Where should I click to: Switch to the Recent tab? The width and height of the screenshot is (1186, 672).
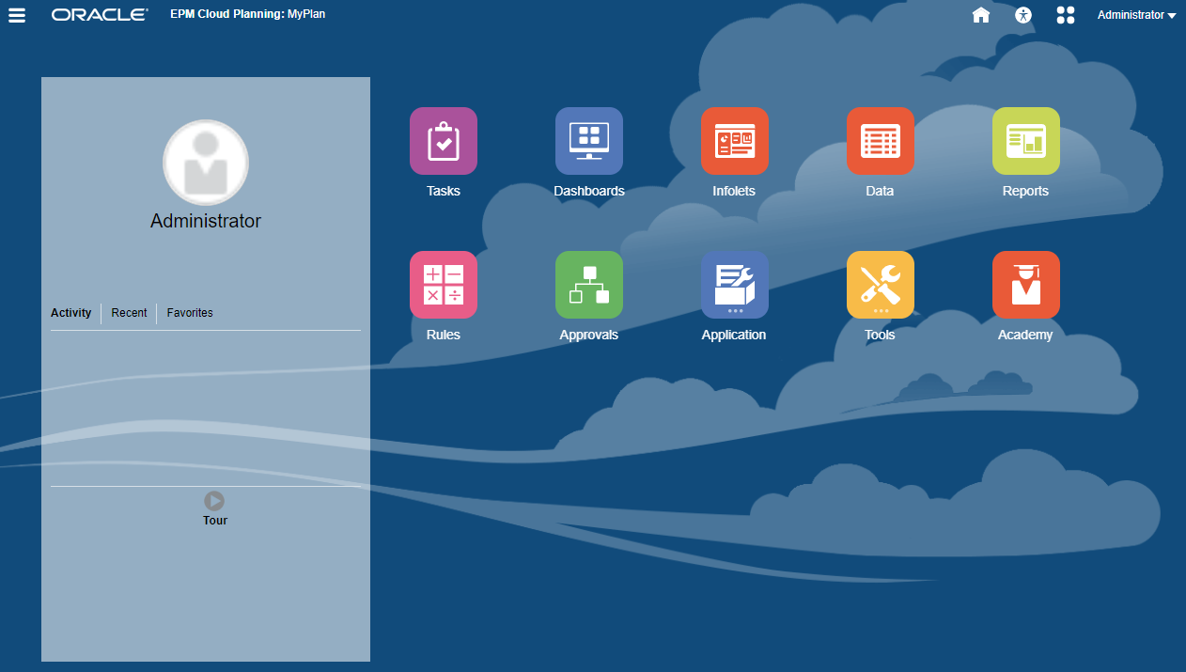click(x=129, y=312)
